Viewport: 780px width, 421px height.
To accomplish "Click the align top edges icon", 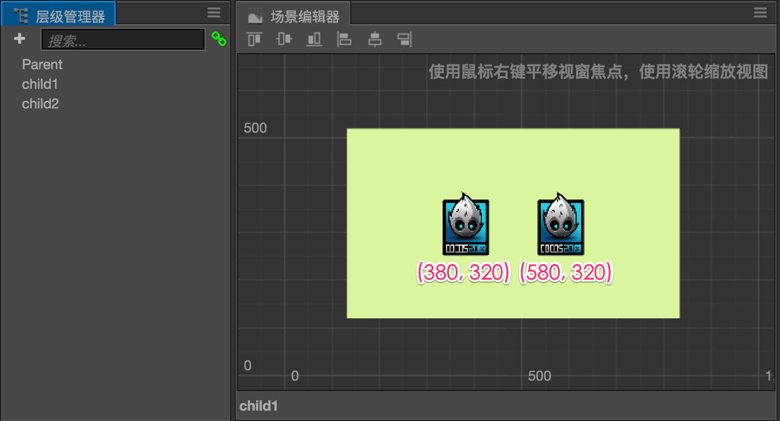I will click(x=254, y=39).
